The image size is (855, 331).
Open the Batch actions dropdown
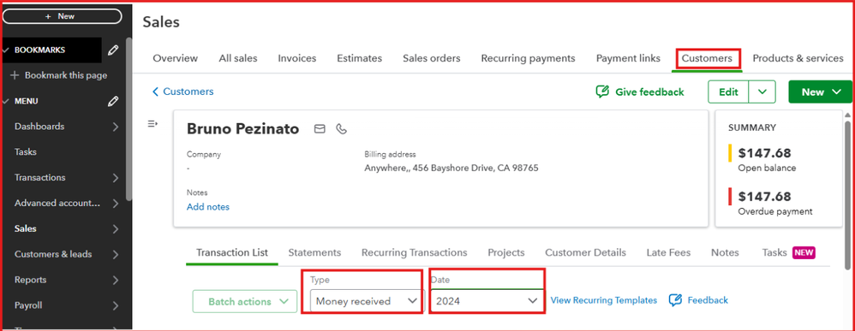(x=245, y=302)
